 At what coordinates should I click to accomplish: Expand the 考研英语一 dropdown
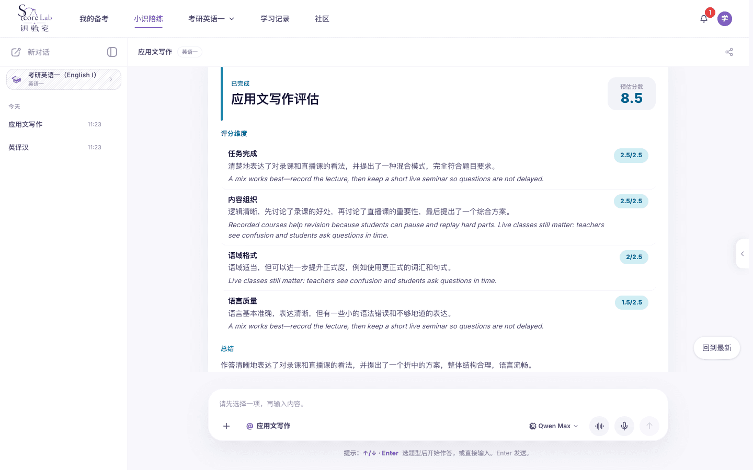pyautogui.click(x=211, y=19)
